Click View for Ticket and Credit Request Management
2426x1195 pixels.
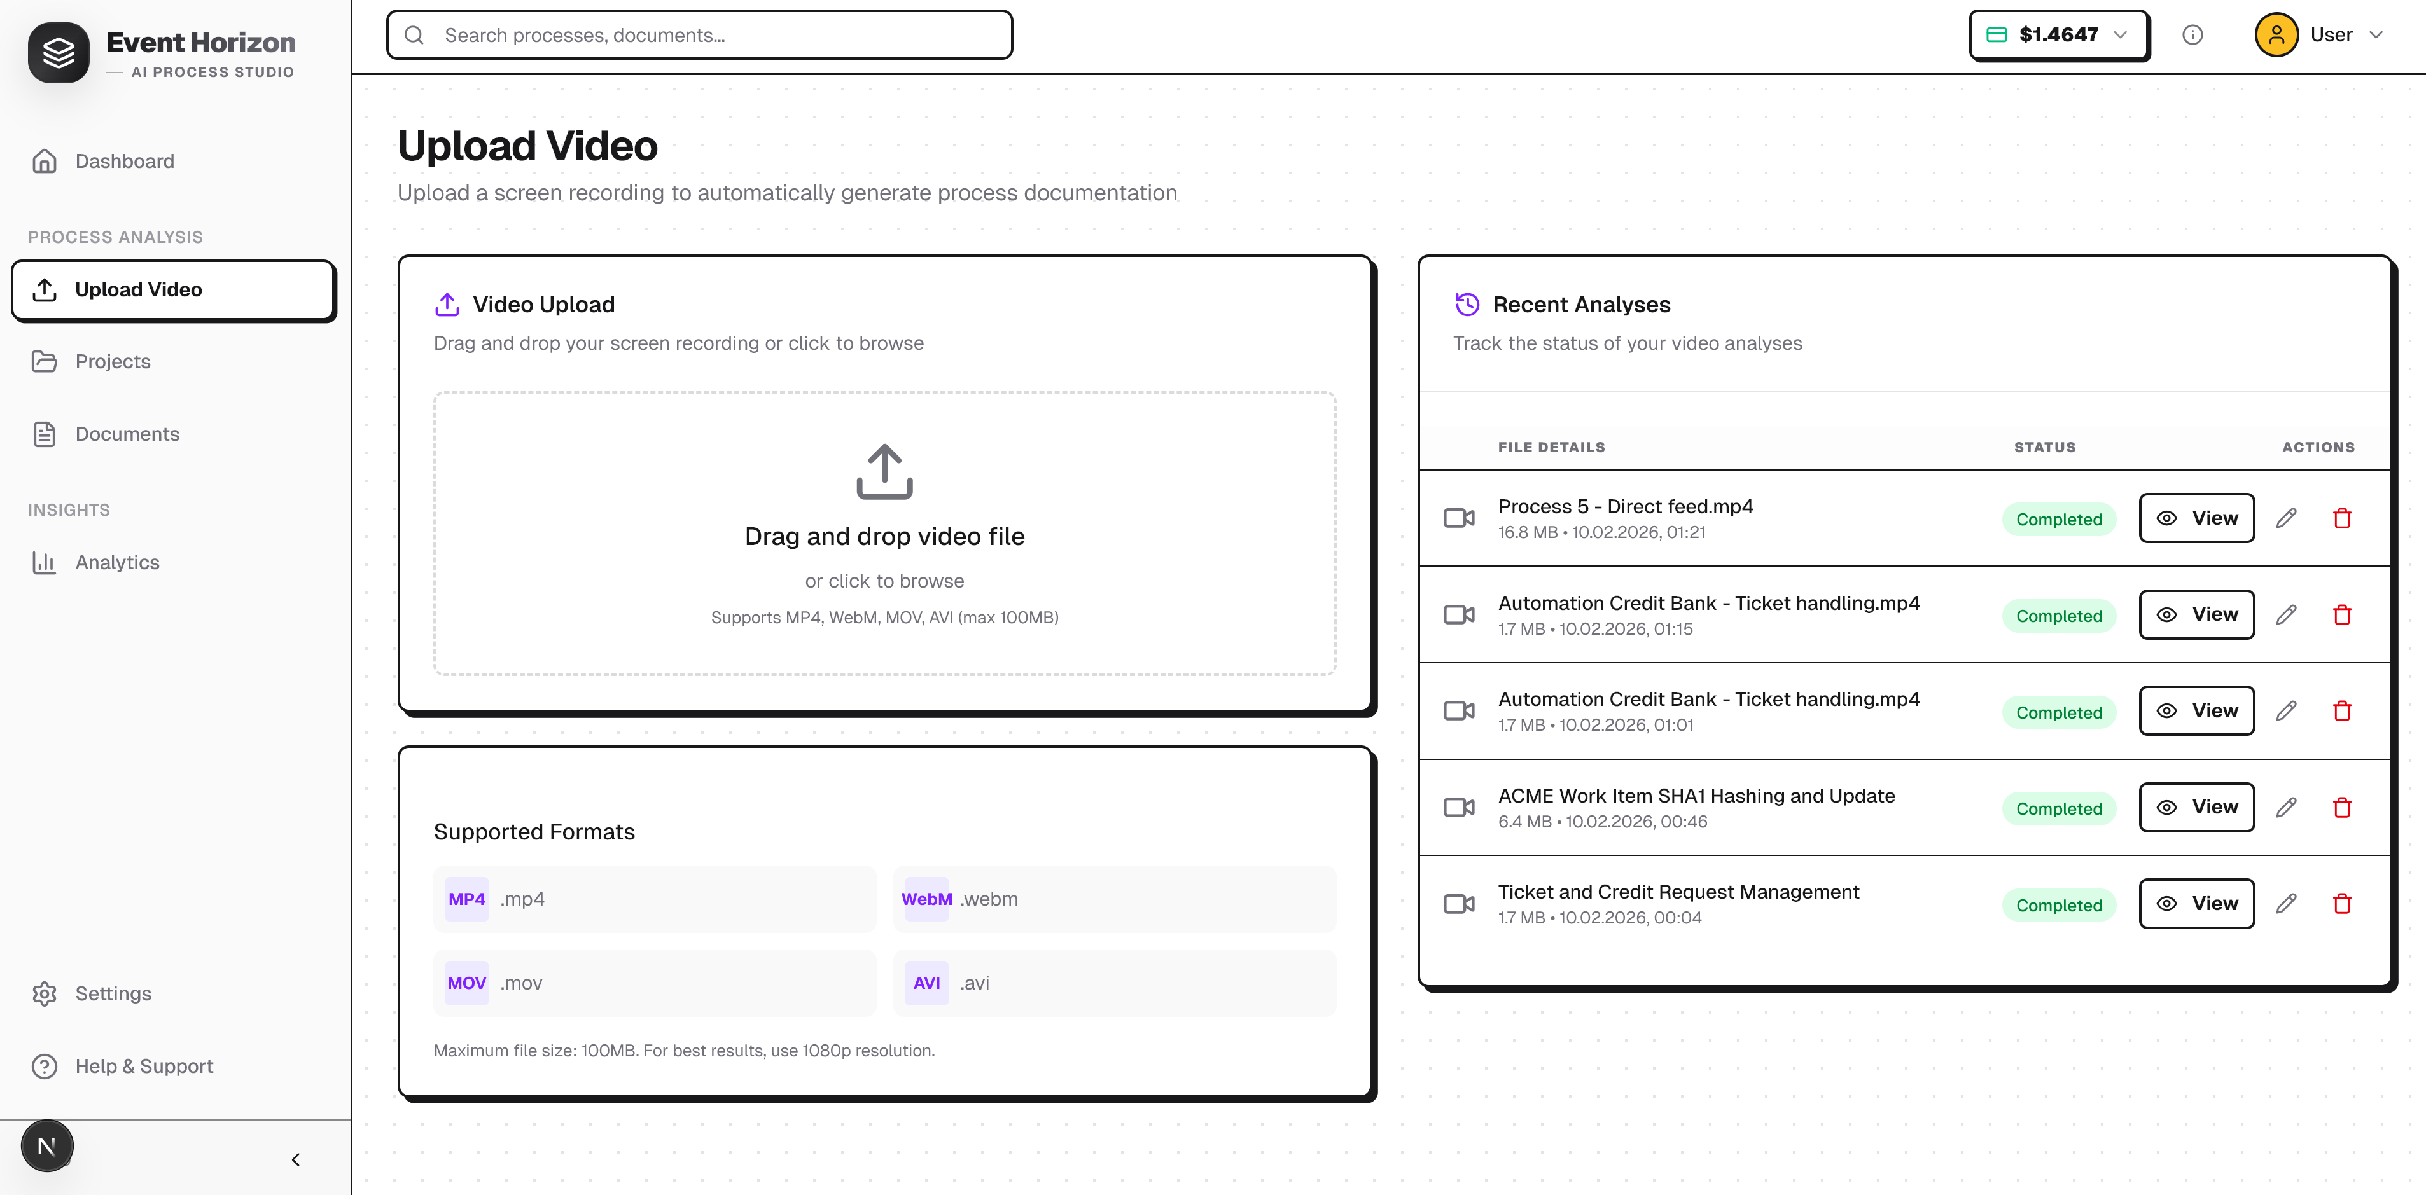[2195, 904]
